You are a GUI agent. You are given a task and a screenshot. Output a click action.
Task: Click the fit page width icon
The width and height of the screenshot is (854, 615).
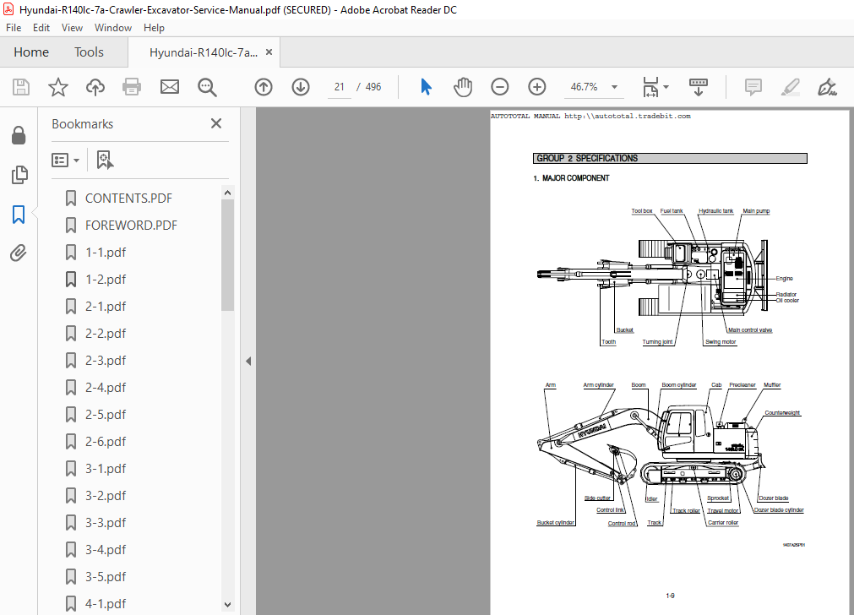tap(650, 87)
